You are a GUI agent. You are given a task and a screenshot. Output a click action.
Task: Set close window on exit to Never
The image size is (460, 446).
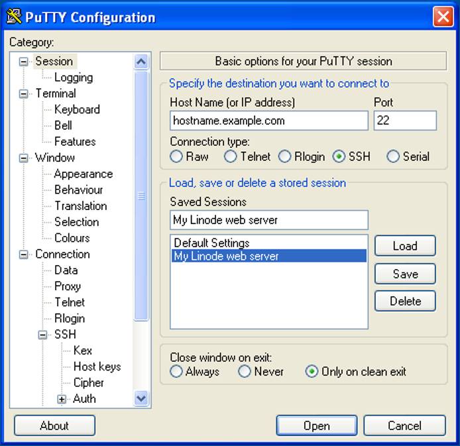pos(245,372)
